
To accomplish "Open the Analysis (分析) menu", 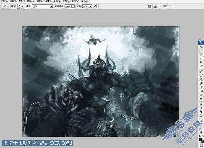I will [x=57, y=1].
